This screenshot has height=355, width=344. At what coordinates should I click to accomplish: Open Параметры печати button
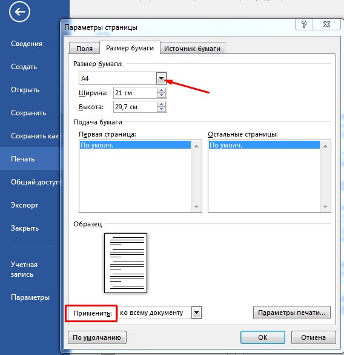(x=291, y=313)
